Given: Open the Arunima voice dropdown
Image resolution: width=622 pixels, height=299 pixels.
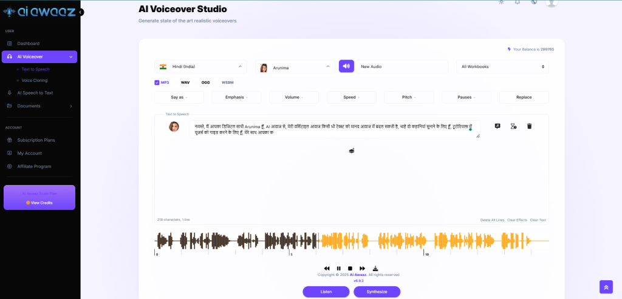Looking at the screenshot, I should (x=295, y=67).
